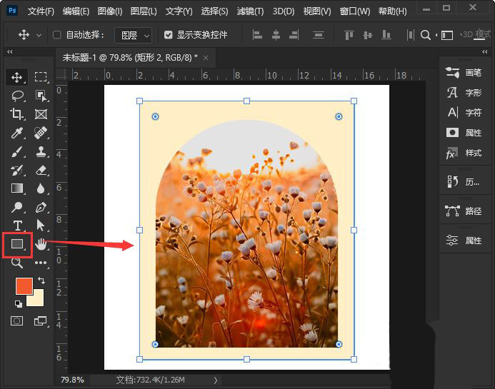The image size is (495, 389).
Task: Reset default foreground and background colors
Action: [x=19, y=304]
